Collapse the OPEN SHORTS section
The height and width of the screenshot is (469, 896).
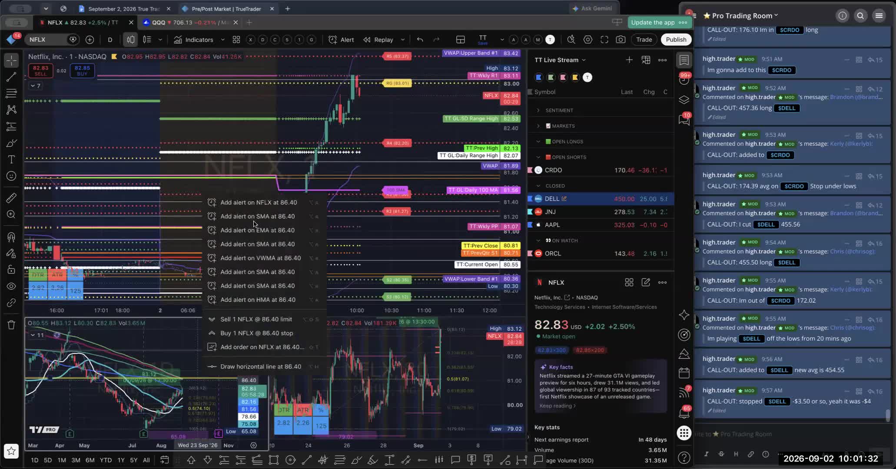(x=538, y=157)
